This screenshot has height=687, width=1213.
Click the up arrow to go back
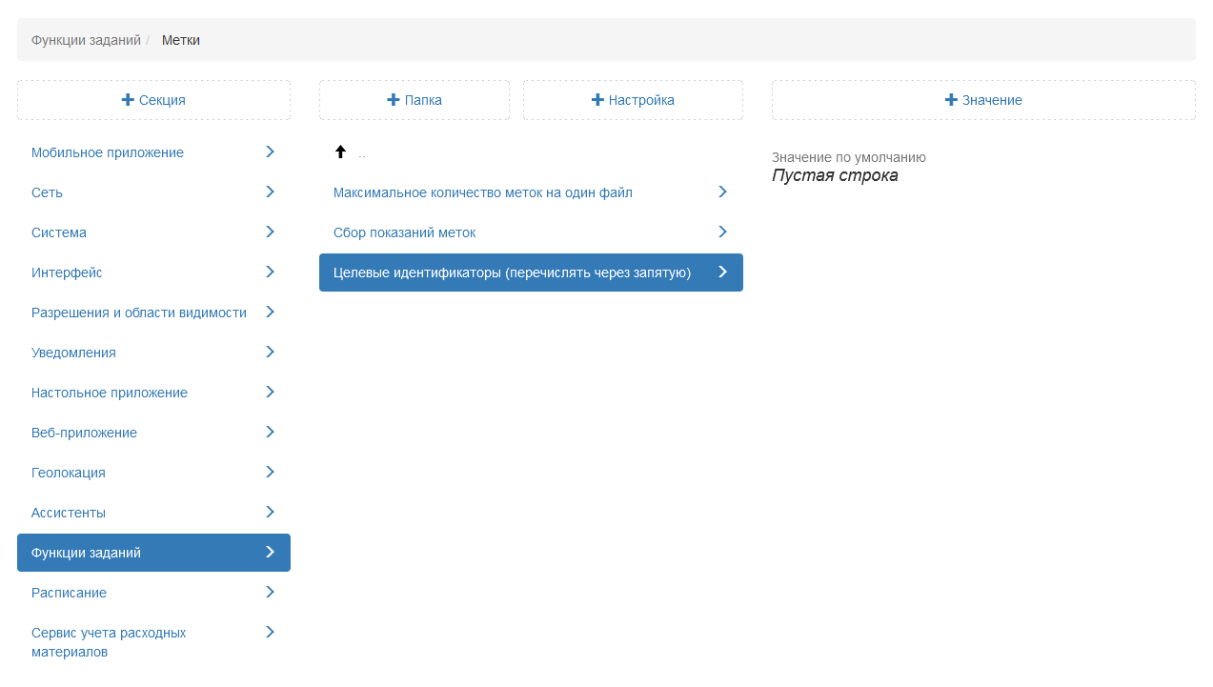point(340,152)
